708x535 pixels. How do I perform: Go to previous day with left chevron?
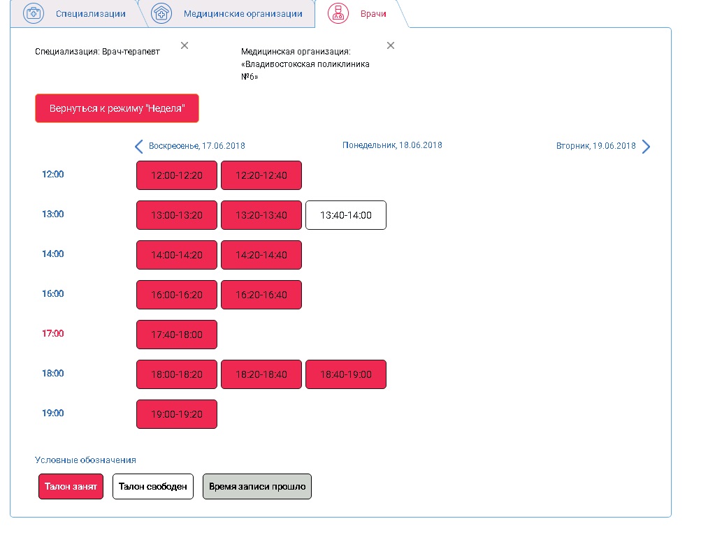[138, 146]
